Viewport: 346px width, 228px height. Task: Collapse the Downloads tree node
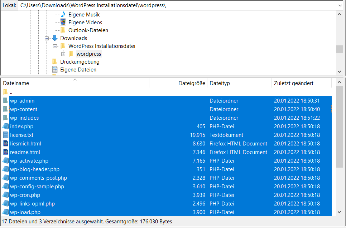(x=47, y=38)
